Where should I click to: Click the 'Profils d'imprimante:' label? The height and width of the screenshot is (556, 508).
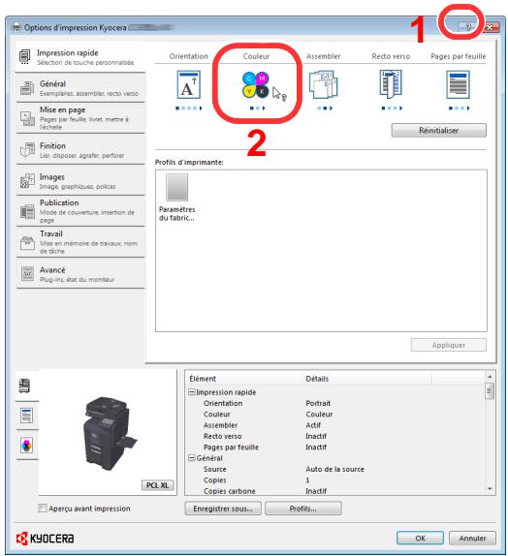pos(189,162)
